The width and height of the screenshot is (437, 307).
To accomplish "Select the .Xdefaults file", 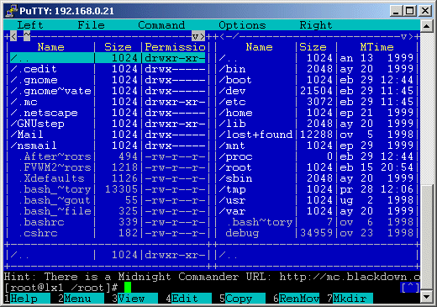I will [108, 178].
